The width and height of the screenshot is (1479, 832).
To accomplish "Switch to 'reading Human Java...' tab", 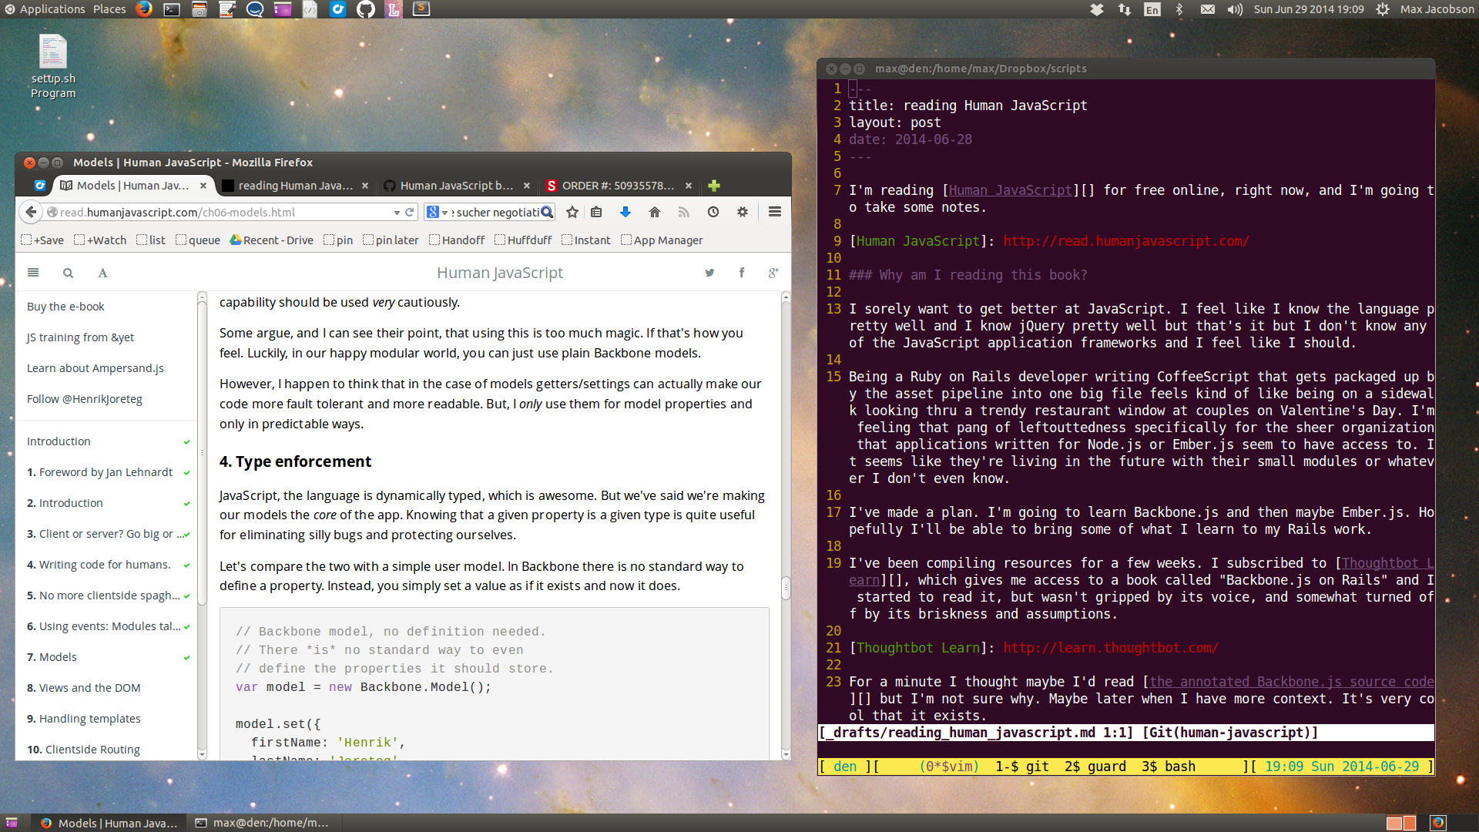I will (295, 186).
